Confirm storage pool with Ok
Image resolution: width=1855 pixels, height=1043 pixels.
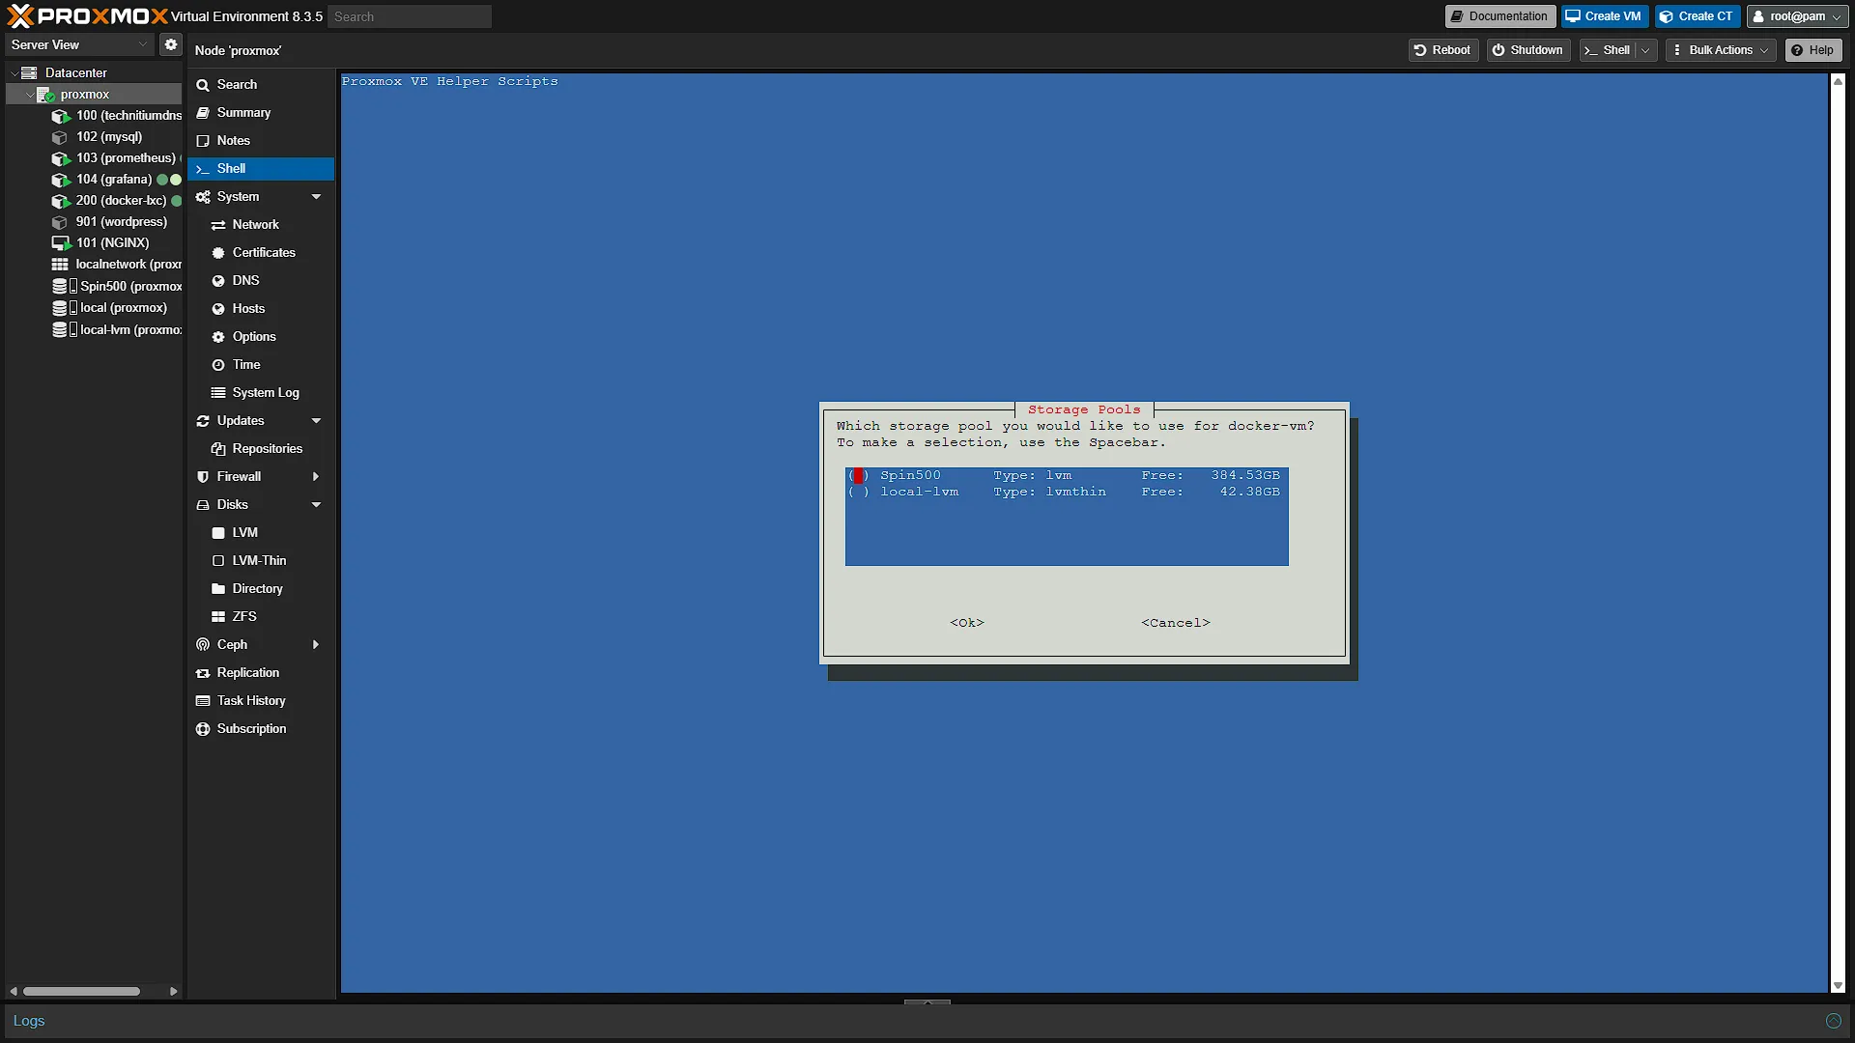click(967, 623)
